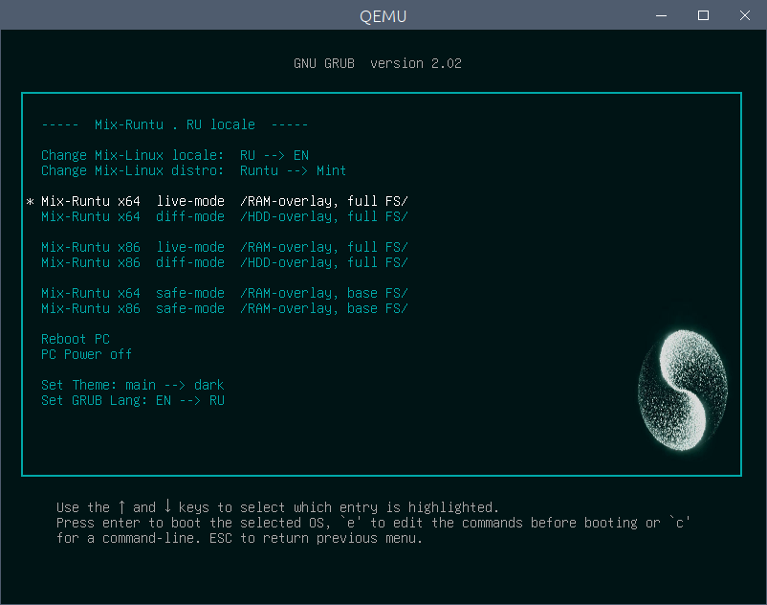Click the Mix-Runtu . RU locale header line
Image resolution: width=767 pixels, height=605 pixels.
[x=175, y=124]
